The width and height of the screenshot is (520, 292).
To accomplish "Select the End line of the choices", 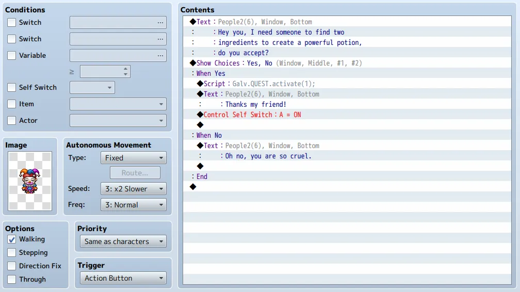I will [x=347, y=176].
